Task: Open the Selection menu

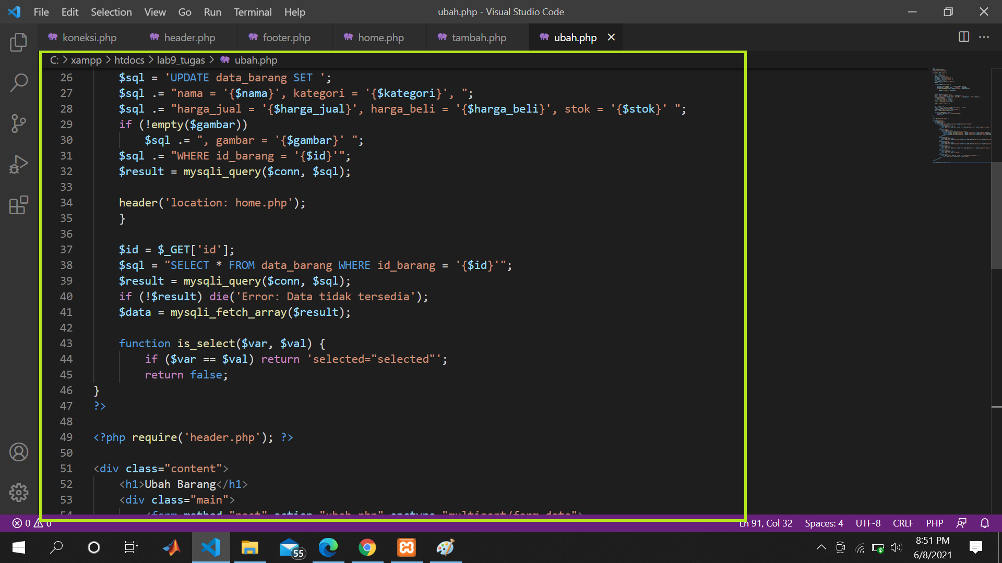Action: 111,11
